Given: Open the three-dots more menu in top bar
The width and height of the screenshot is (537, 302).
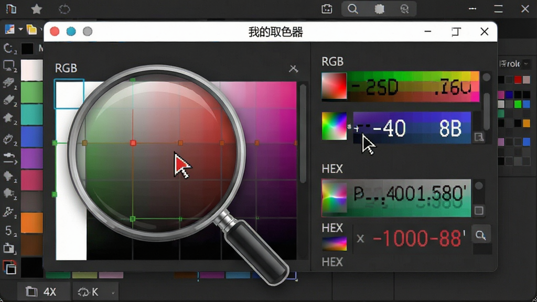Looking at the screenshot, I should point(472,8).
